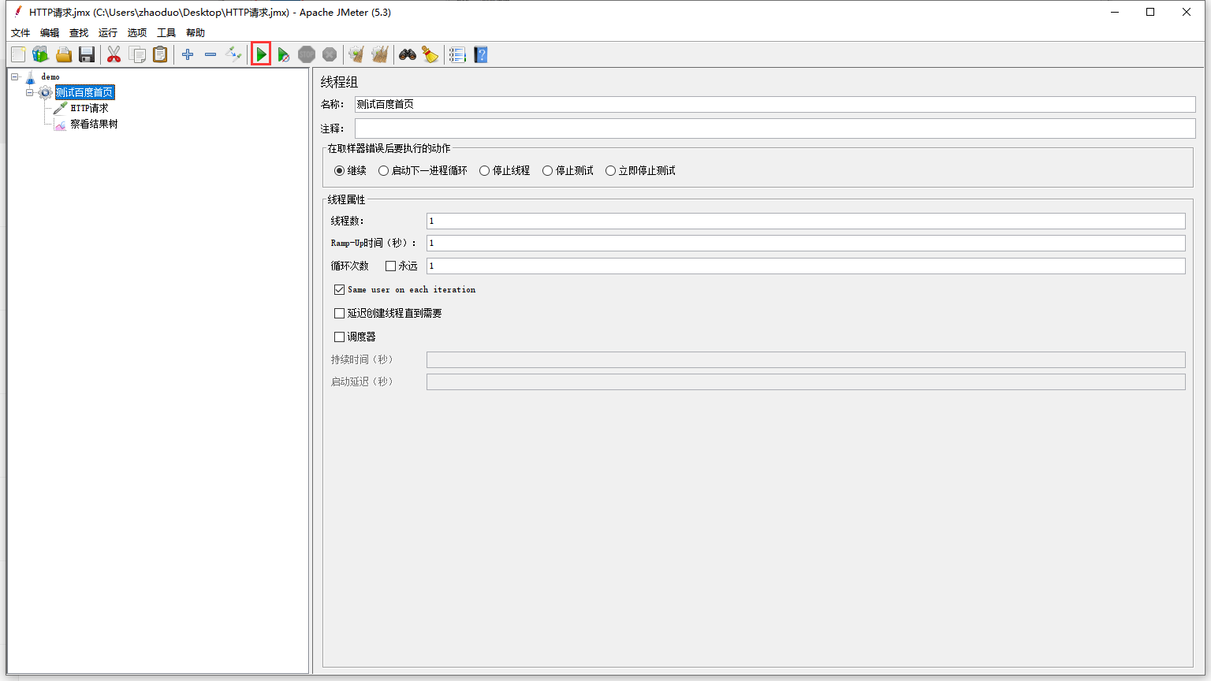
Task: Save the current test plan
Action: click(87, 54)
